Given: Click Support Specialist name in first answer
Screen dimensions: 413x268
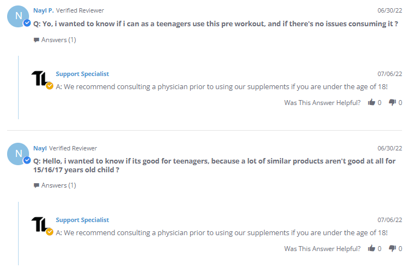Looking at the screenshot, I should pyautogui.click(x=82, y=74).
